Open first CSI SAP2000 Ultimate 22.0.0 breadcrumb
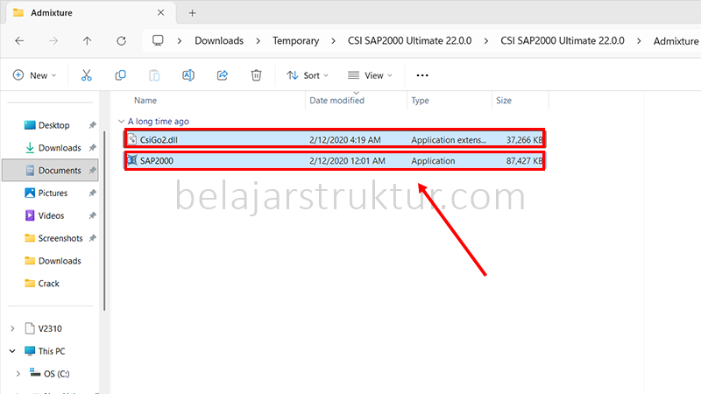Viewport: 701px width, 394px height. coord(409,40)
